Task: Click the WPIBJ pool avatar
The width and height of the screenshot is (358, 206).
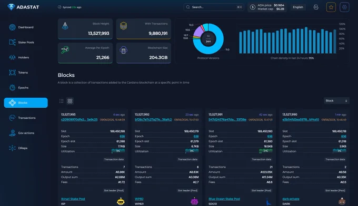Action: click(x=194, y=201)
